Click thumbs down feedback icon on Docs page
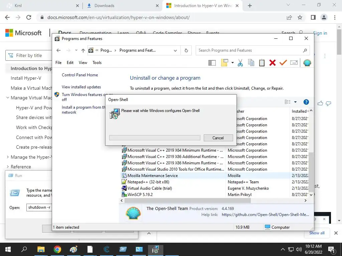This screenshot has height=256, width=342. point(328,103)
